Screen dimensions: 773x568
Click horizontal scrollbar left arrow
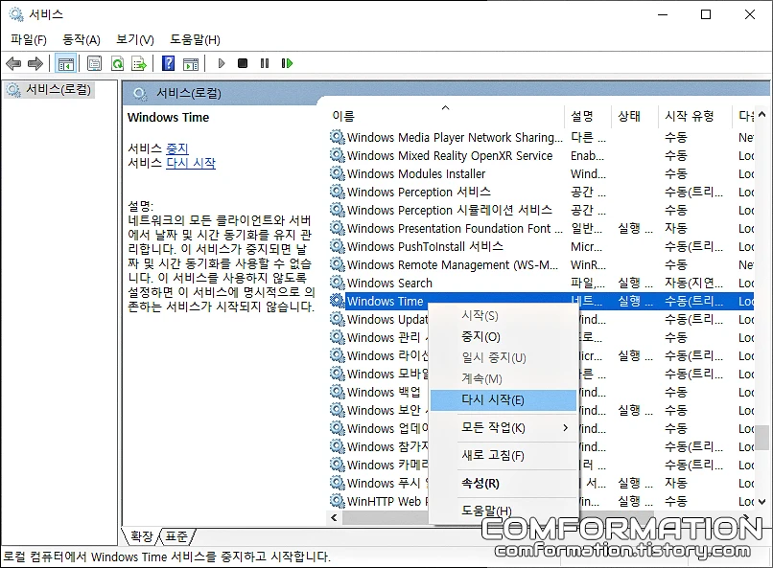click(x=335, y=517)
